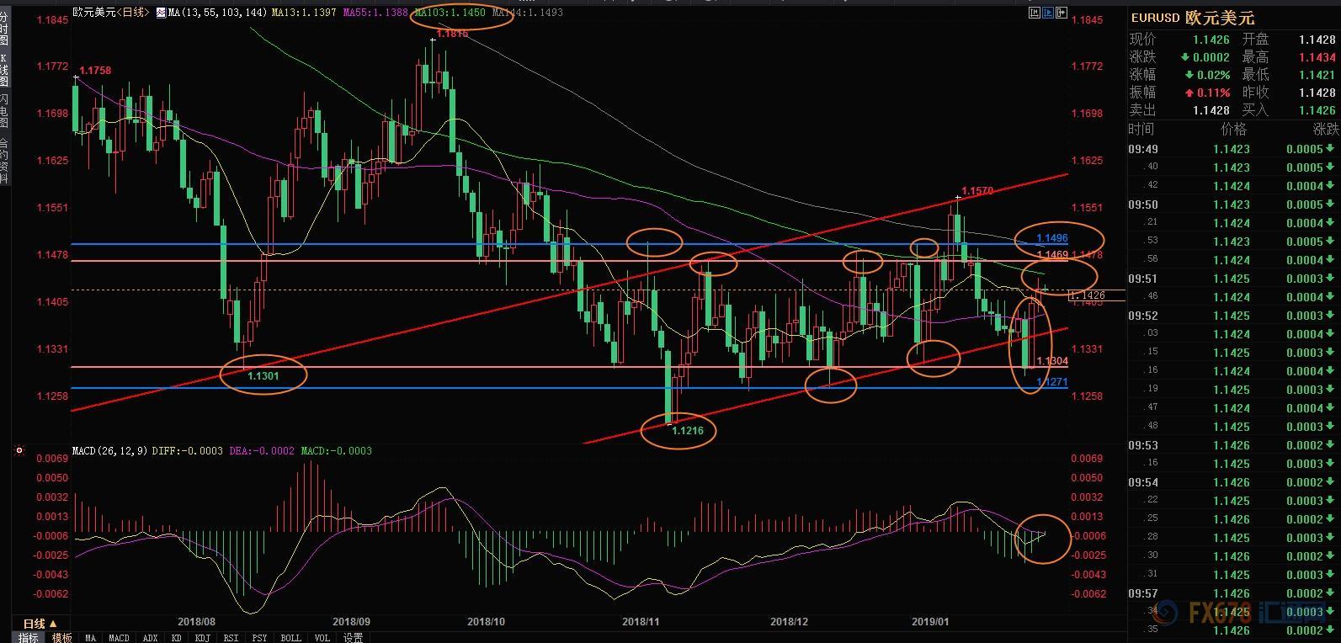The image size is (1341, 643).
Task: Click the MA indicator icon beside chart title
Action: [x=160, y=13]
